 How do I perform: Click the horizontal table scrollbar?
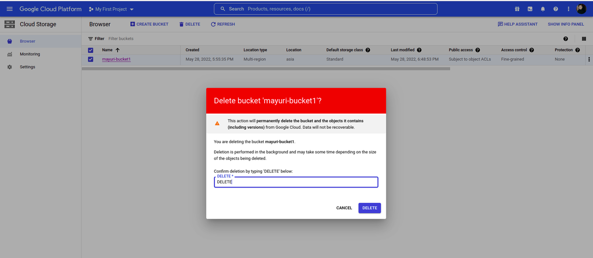click(266, 69)
